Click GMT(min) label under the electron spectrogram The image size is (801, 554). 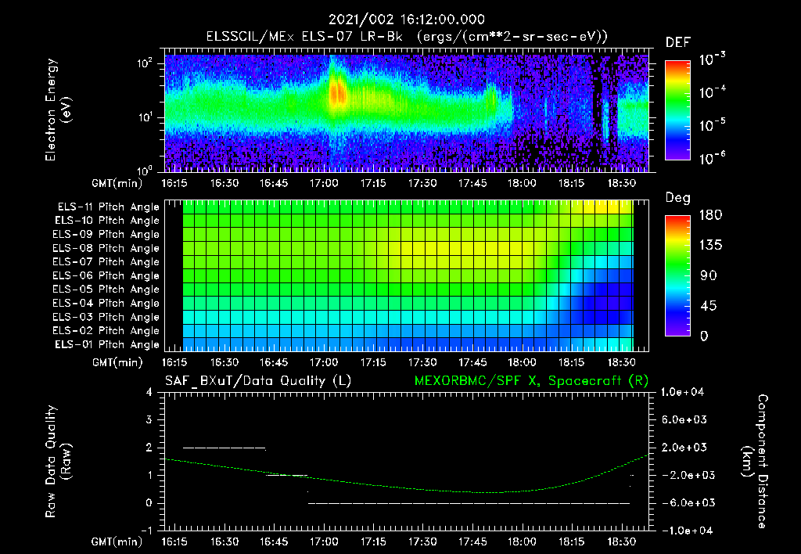[x=117, y=183]
